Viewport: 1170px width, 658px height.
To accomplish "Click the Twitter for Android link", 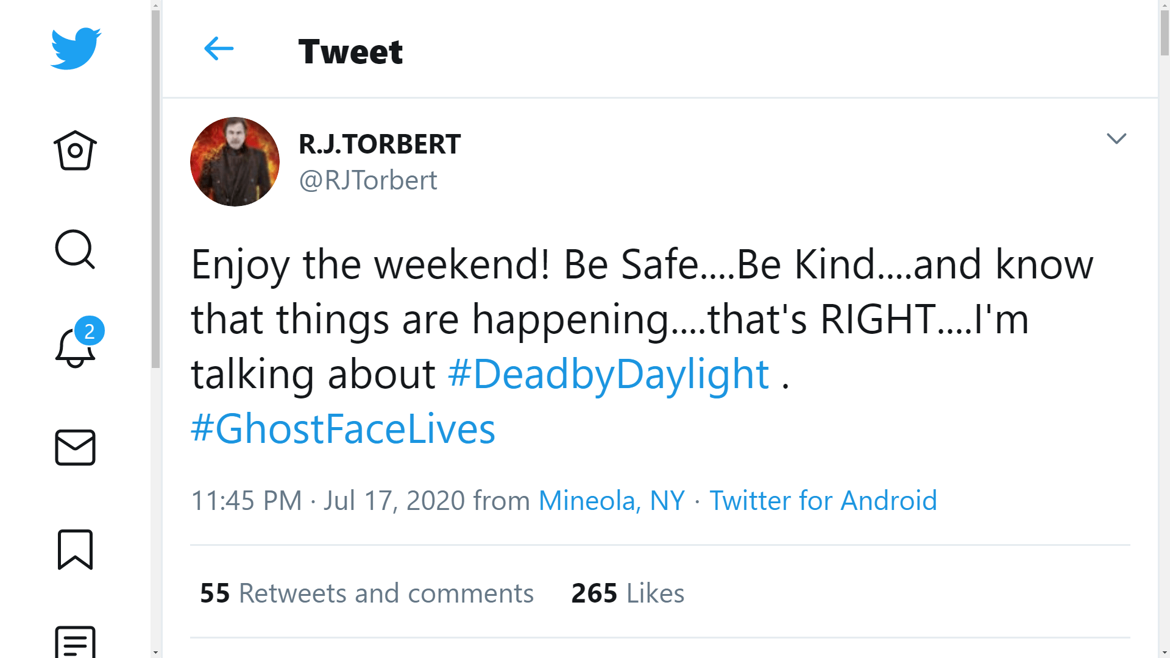I will coord(823,501).
